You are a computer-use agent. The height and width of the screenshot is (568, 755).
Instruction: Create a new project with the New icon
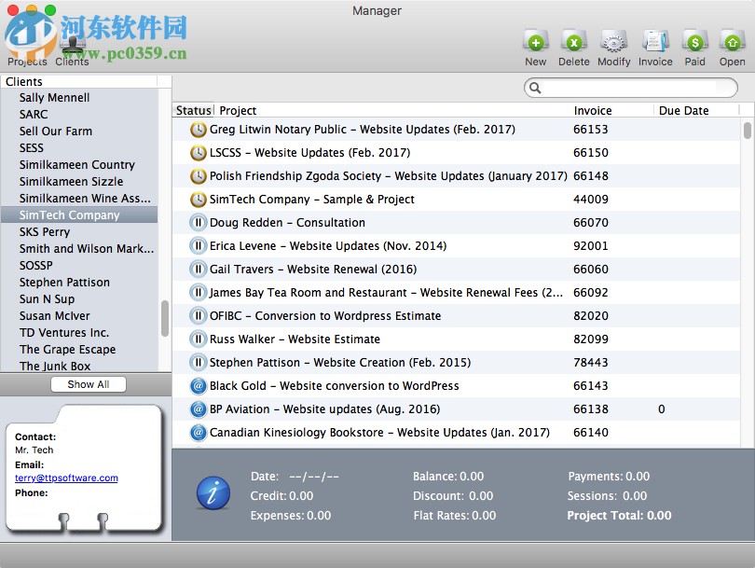click(x=535, y=43)
